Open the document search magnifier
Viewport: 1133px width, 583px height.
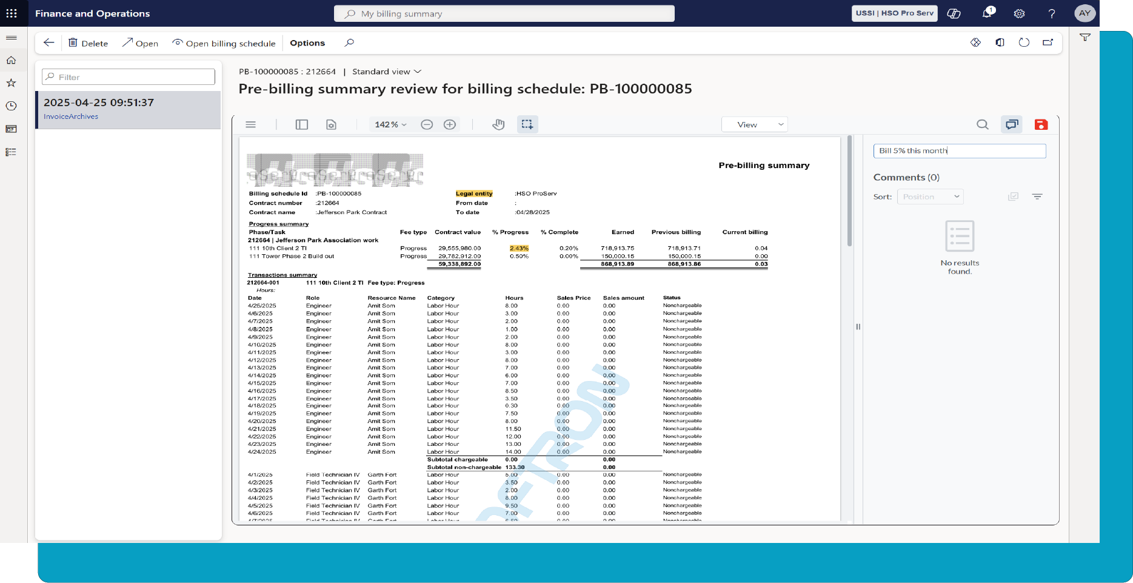983,124
